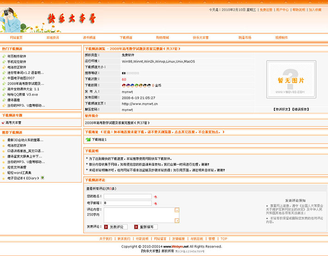Click the 免费注册 link in header

(x=266, y=9)
